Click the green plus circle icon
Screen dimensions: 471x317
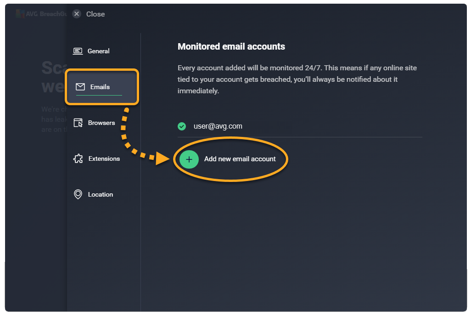click(189, 159)
